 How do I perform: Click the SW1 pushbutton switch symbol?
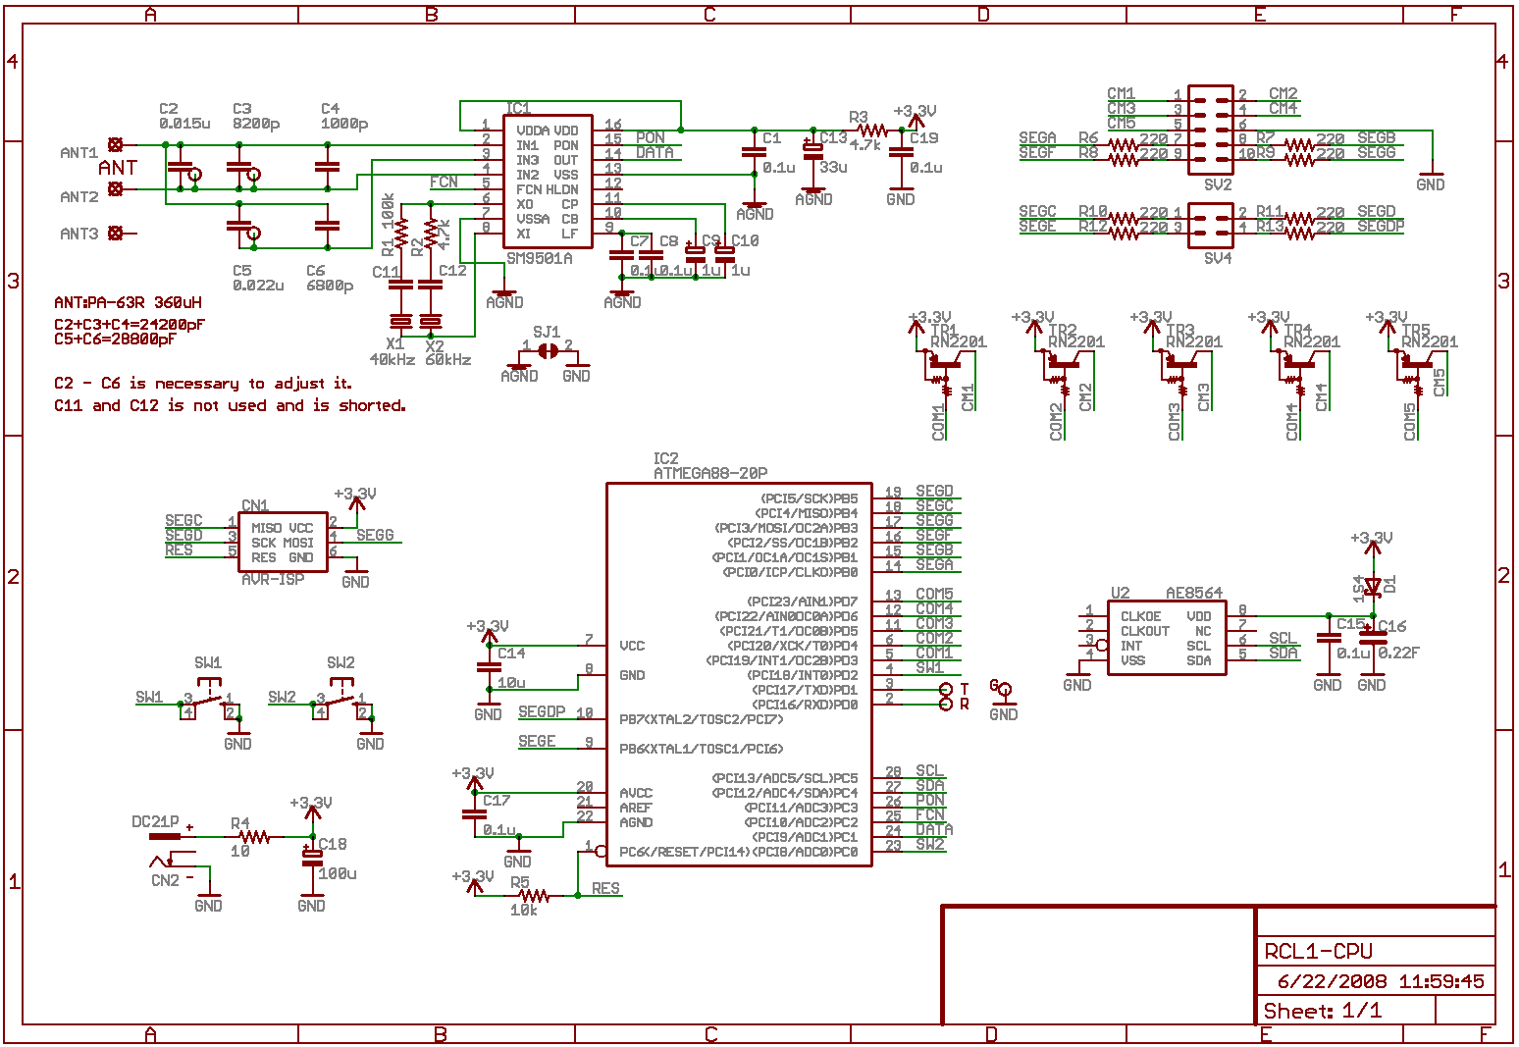[208, 701]
